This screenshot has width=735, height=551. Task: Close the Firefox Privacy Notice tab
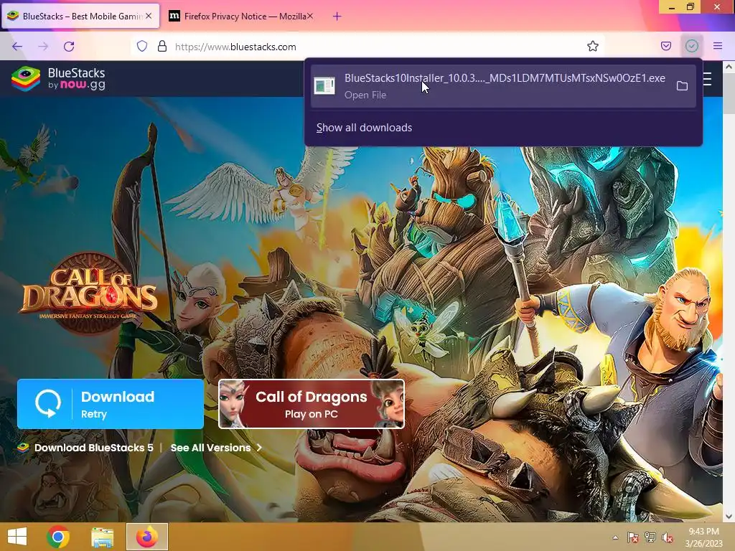click(x=310, y=16)
